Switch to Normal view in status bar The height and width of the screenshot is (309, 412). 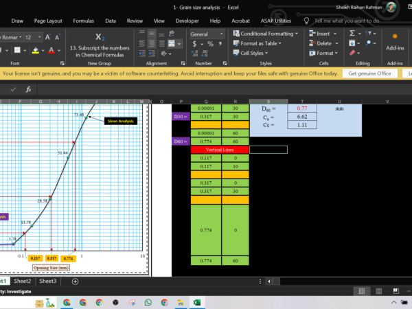pyautogui.click(x=362, y=291)
